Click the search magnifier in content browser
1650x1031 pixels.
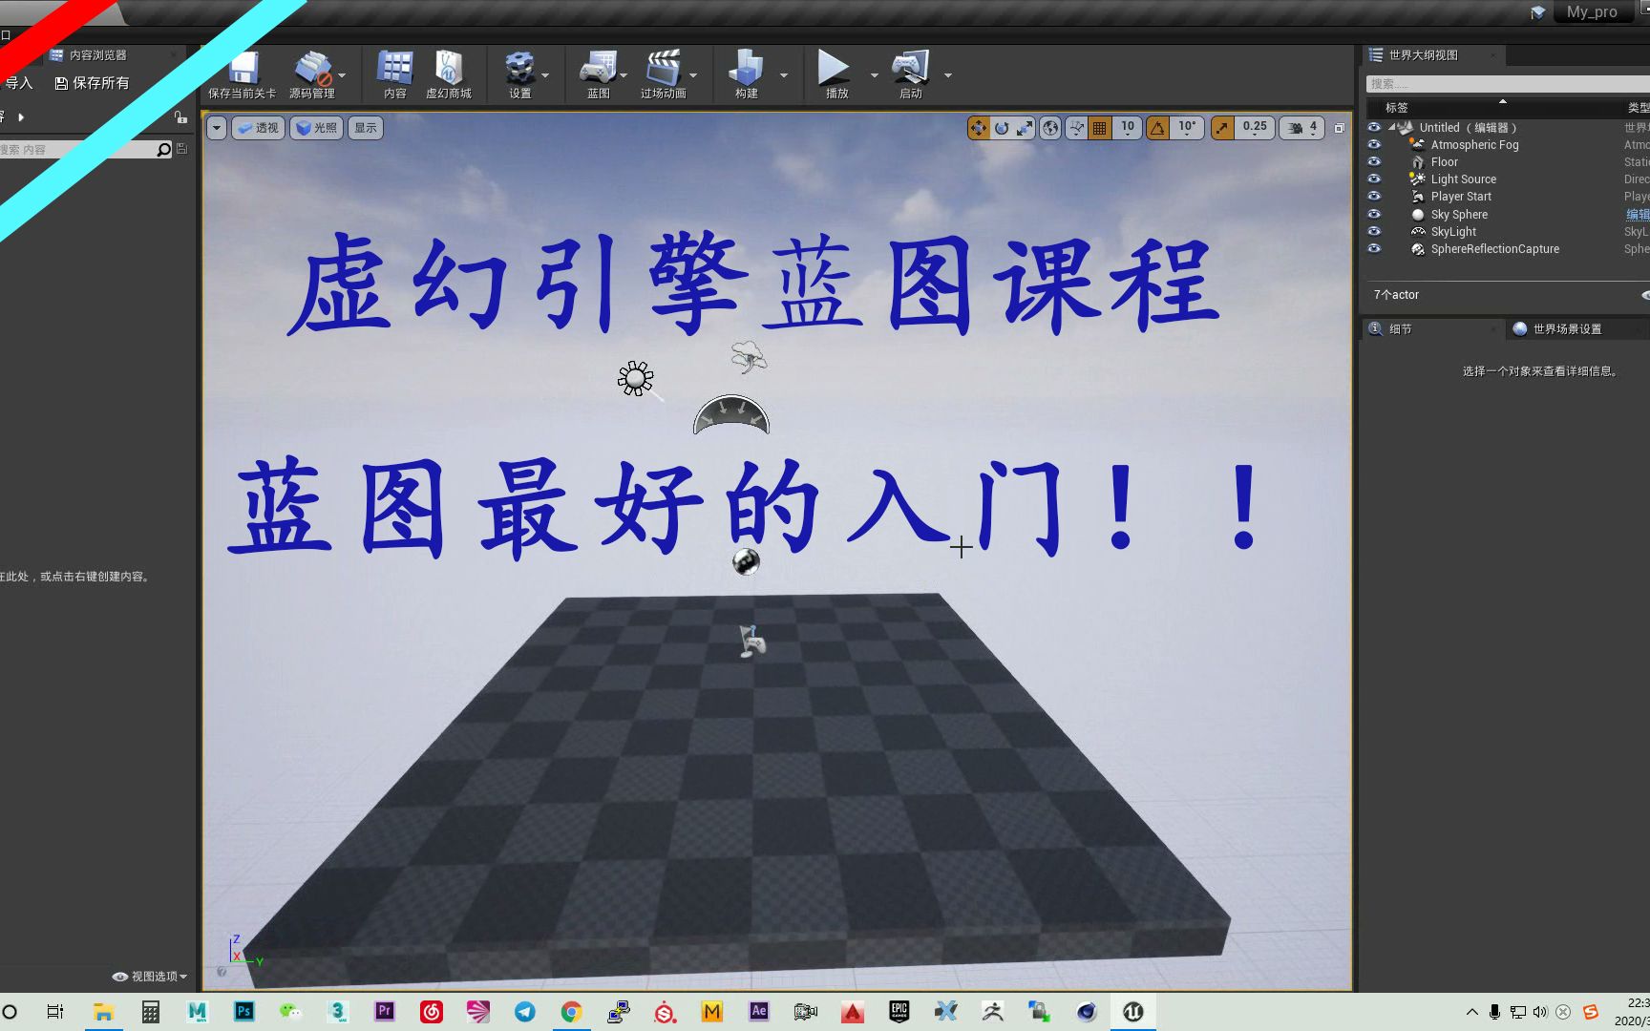click(x=163, y=149)
